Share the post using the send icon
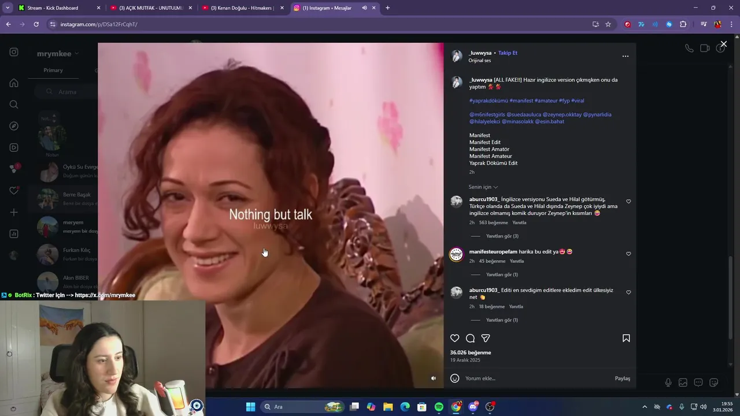The image size is (740, 416). [486, 338]
